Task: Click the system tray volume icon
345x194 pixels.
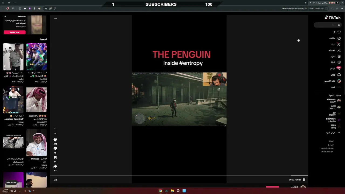Action: tap(12, 191)
